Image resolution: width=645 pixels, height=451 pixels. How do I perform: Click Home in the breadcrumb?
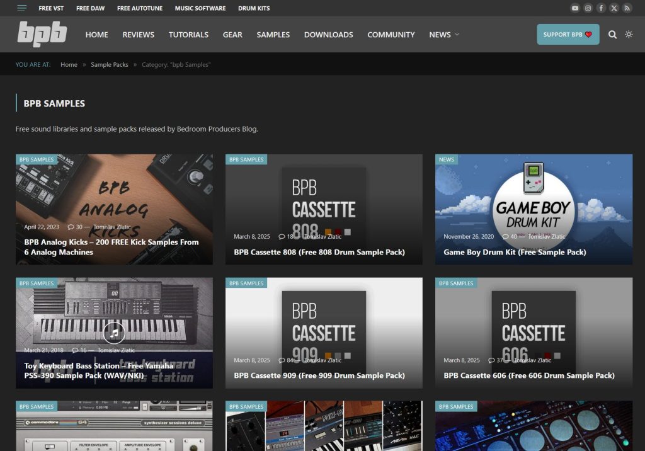pyautogui.click(x=69, y=65)
